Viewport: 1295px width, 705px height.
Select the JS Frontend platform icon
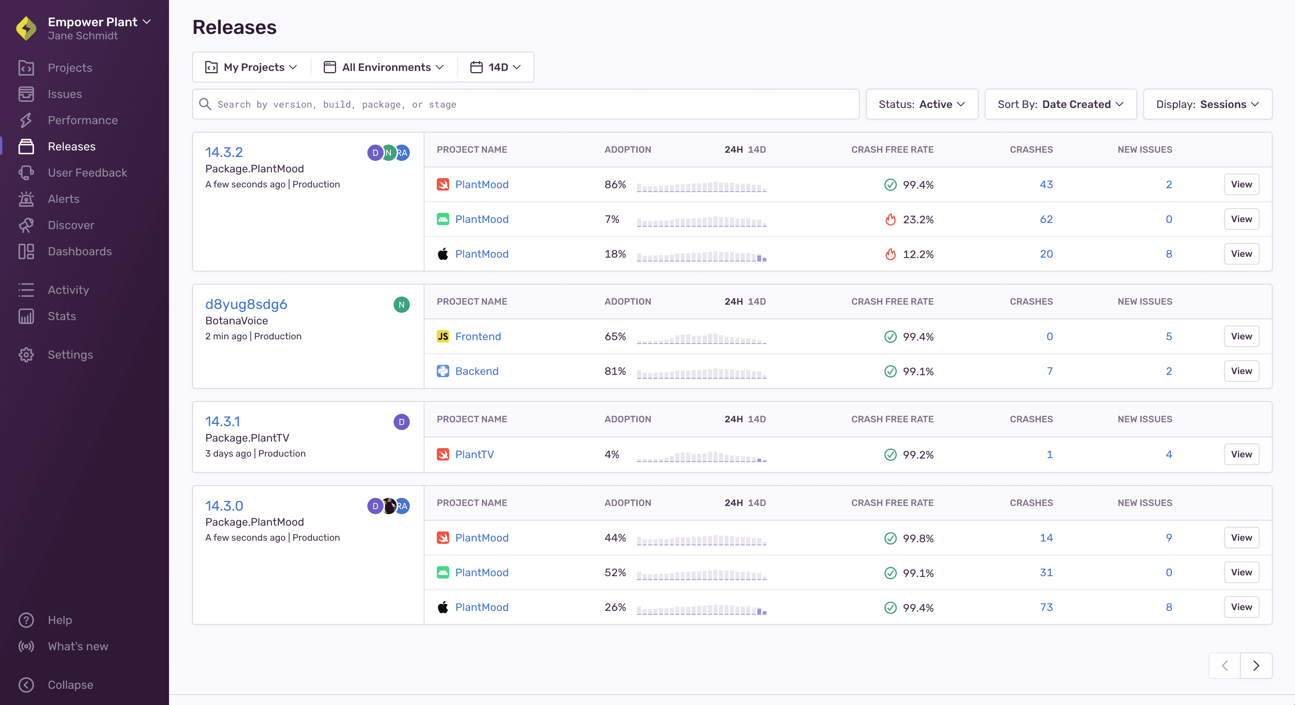pos(443,336)
